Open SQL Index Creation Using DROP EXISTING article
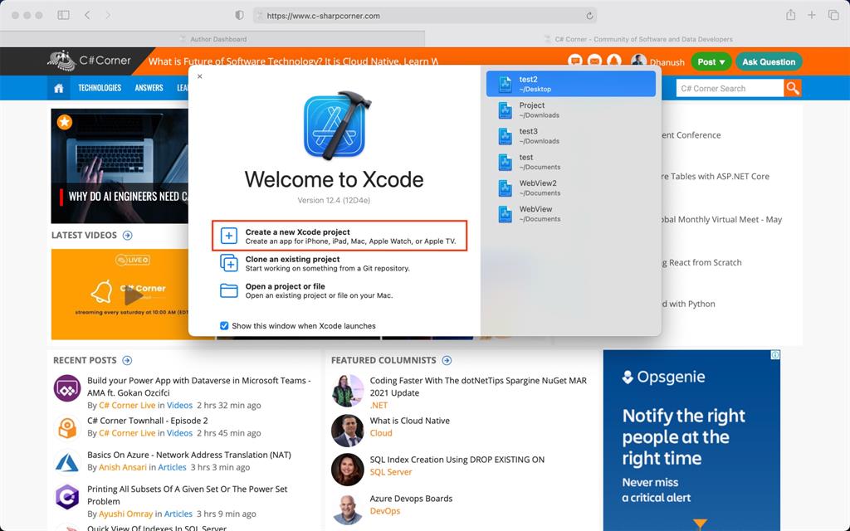Image resolution: width=850 pixels, height=531 pixels. [x=457, y=460]
